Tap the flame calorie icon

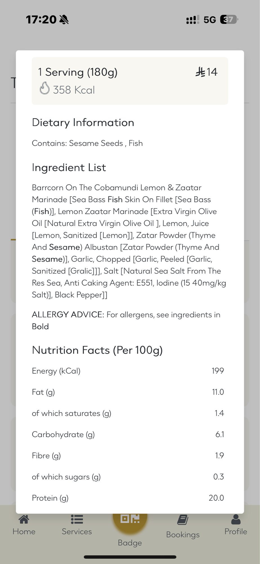pos(45,88)
